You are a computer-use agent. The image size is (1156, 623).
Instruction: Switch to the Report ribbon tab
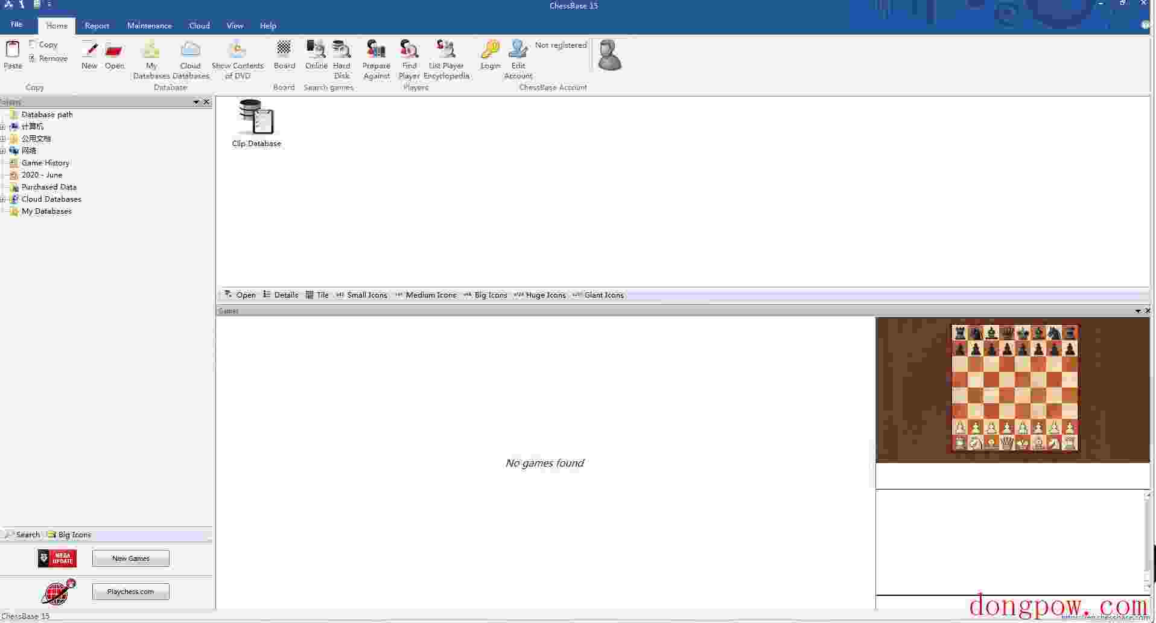point(97,25)
